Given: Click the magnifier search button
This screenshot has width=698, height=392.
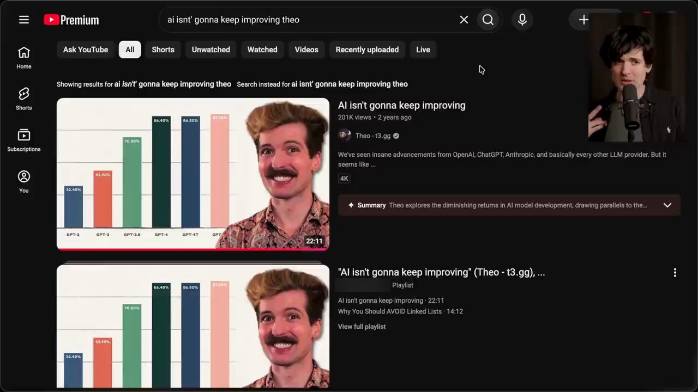Looking at the screenshot, I should click(488, 20).
